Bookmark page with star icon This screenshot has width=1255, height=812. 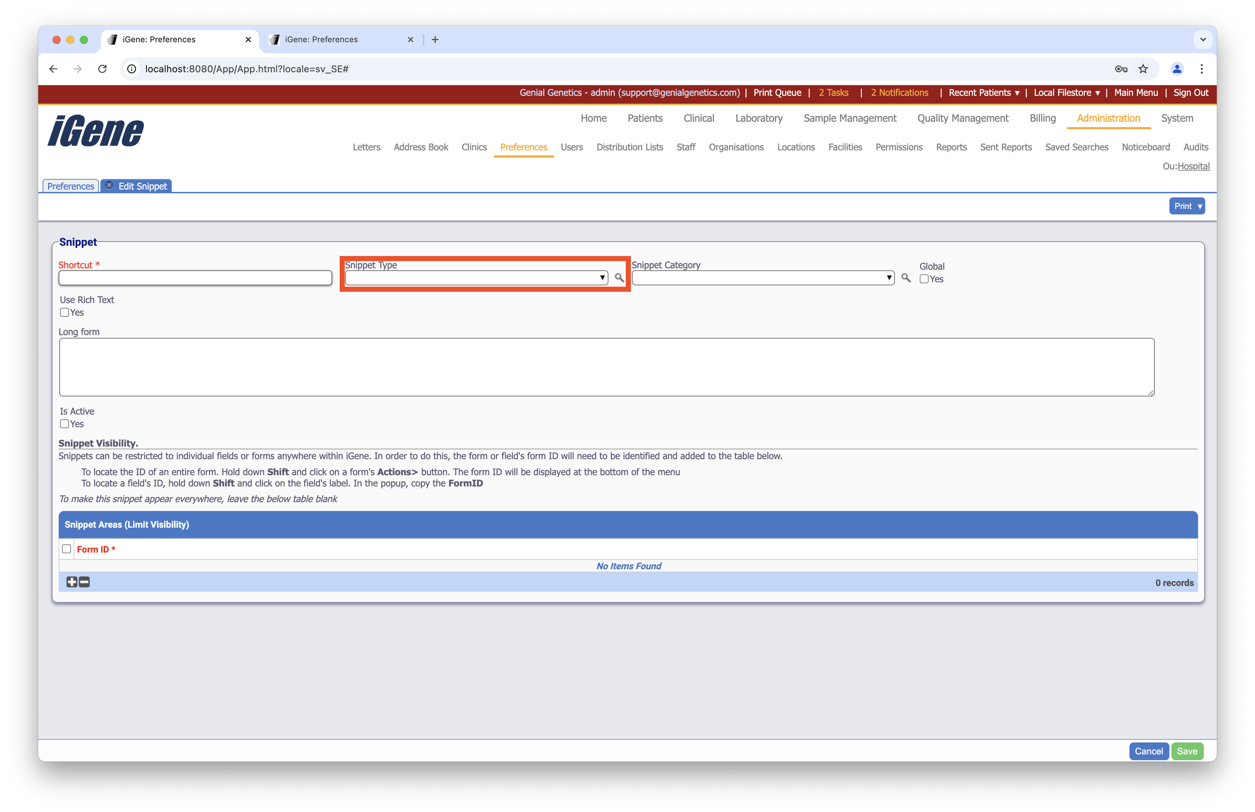click(x=1143, y=69)
